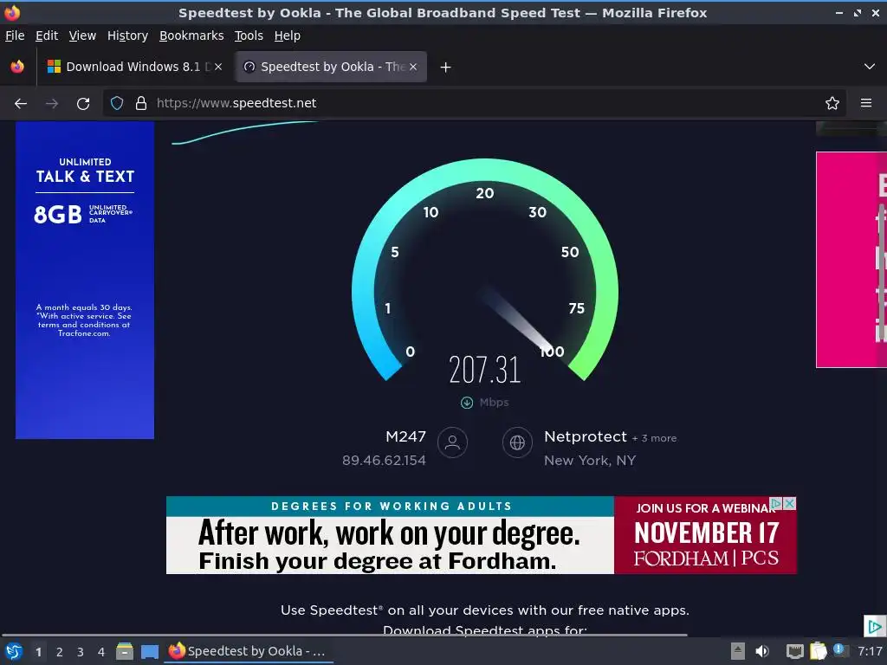The width and height of the screenshot is (887, 665).
Task: Open the History menu
Action: pos(127,36)
